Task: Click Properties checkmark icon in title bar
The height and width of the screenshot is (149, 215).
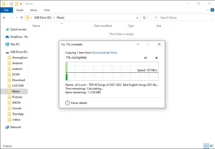Action: [12, 4]
